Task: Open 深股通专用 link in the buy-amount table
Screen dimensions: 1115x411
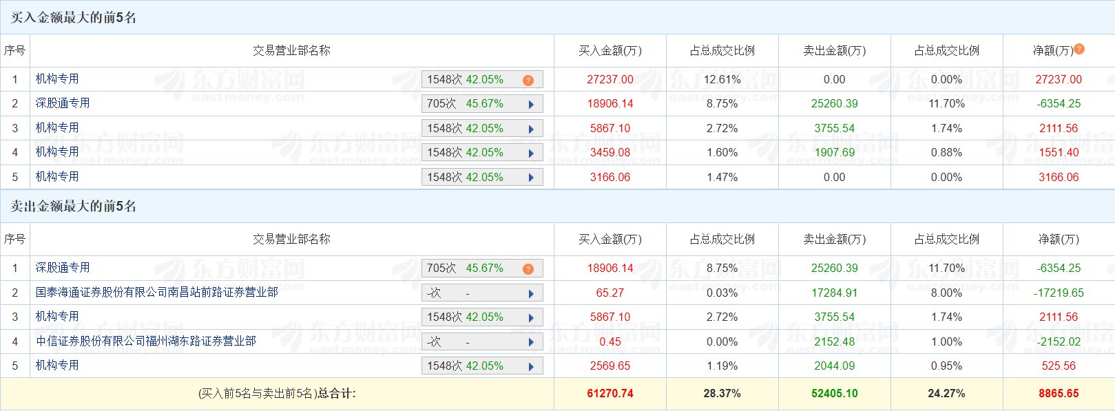Action: click(x=63, y=103)
